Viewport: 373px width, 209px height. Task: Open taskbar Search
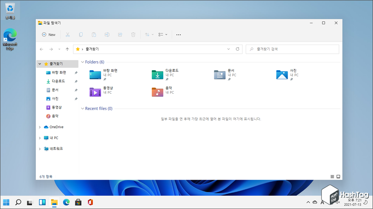point(18,202)
